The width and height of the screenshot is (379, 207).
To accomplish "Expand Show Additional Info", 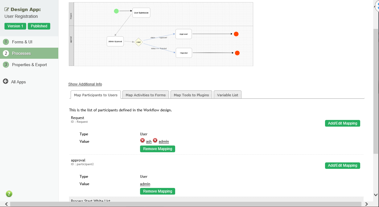I will click(x=85, y=84).
